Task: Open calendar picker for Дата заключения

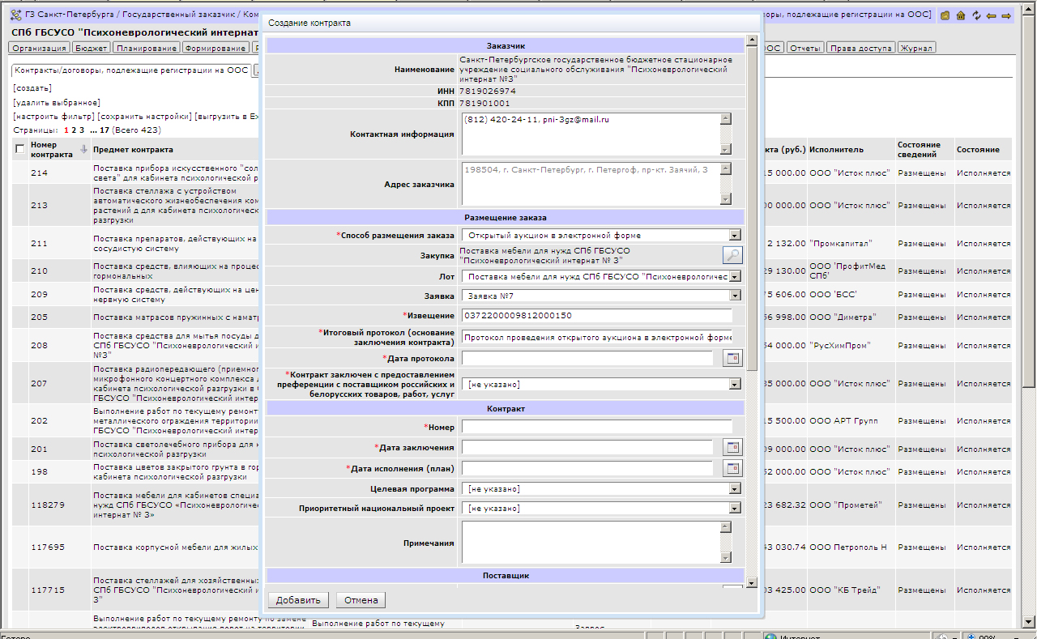Action: coord(732,447)
